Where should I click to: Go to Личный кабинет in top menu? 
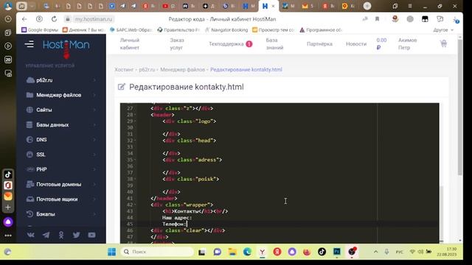point(130,44)
